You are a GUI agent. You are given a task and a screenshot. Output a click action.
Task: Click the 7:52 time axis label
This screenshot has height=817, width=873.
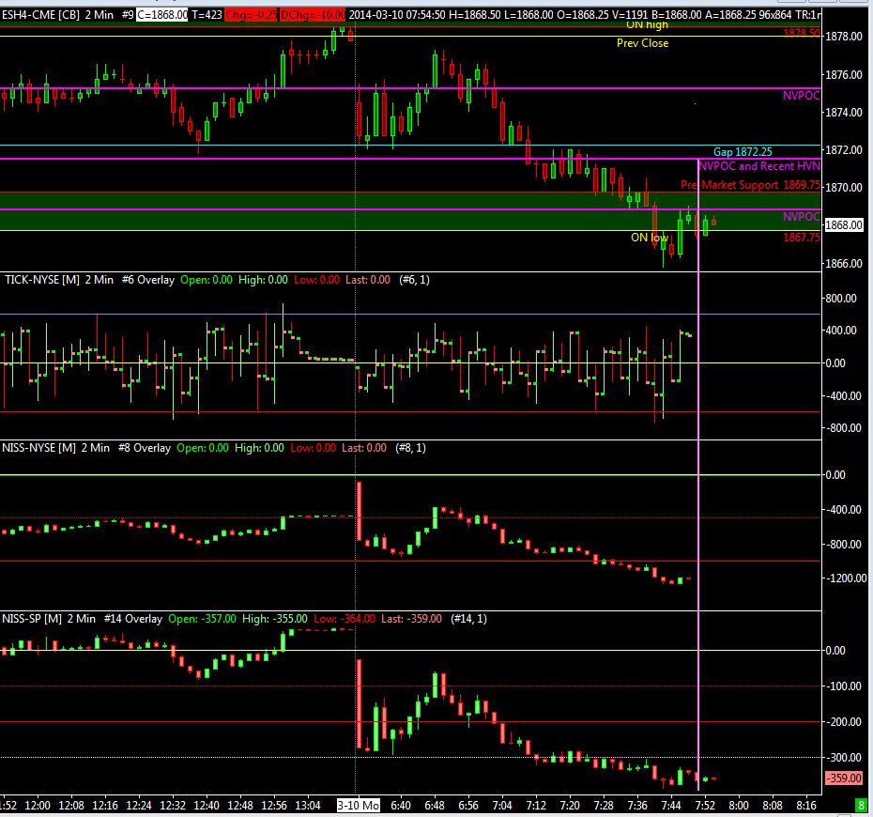tap(705, 805)
